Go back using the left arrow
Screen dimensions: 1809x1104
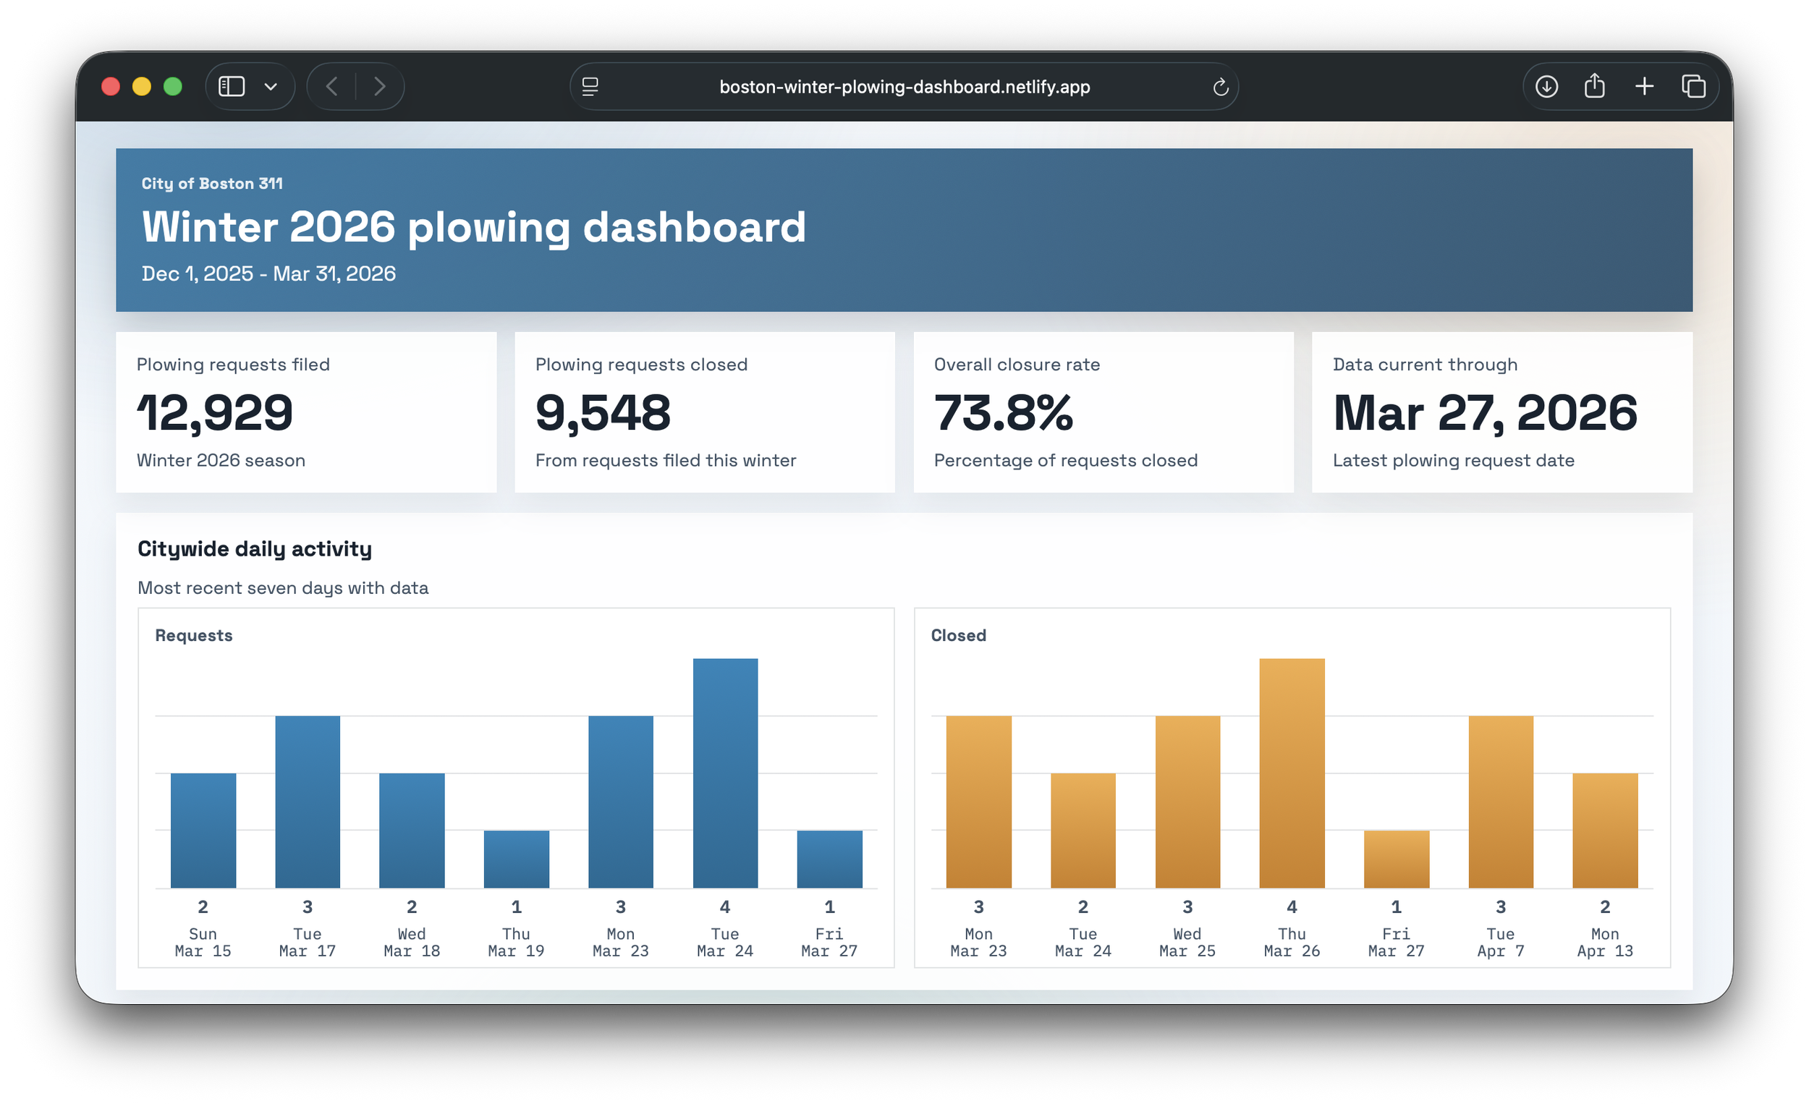click(332, 87)
